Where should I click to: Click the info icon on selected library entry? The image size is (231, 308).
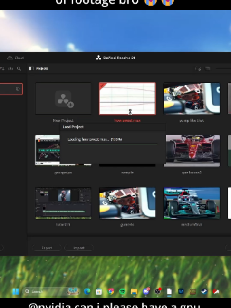tap(18, 89)
